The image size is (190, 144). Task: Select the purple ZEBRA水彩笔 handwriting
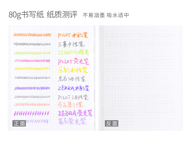pos(73,88)
